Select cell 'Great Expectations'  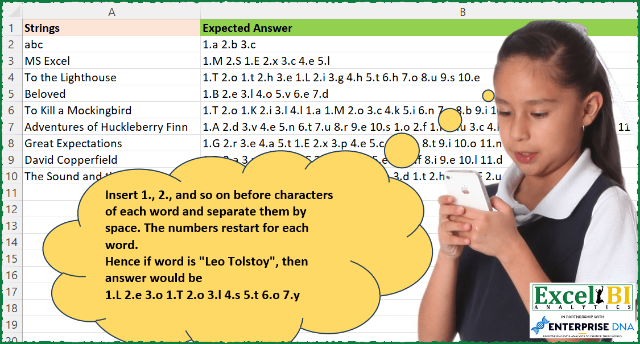pyautogui.click(x=112, y=143)
